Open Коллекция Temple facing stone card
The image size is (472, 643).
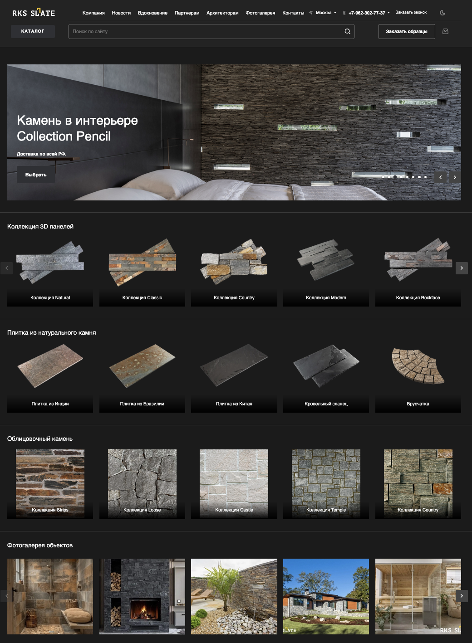326,484
